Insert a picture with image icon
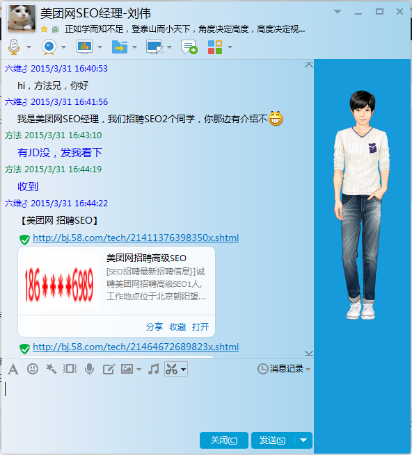The width and height of the screenshot is (412, 455). click(127, 369)
